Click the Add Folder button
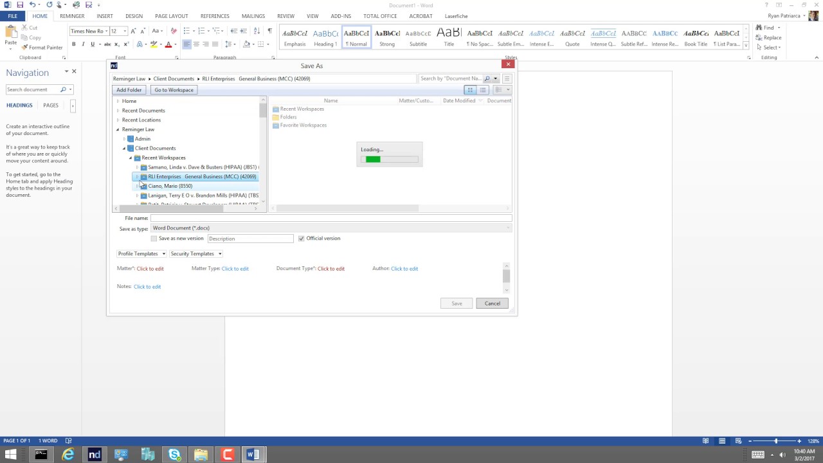Viewport: 823px width, 463px height. pyautogui.click(x=129, y=90)
